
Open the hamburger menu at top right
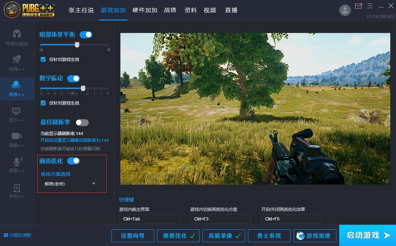(x=370, y=6)
